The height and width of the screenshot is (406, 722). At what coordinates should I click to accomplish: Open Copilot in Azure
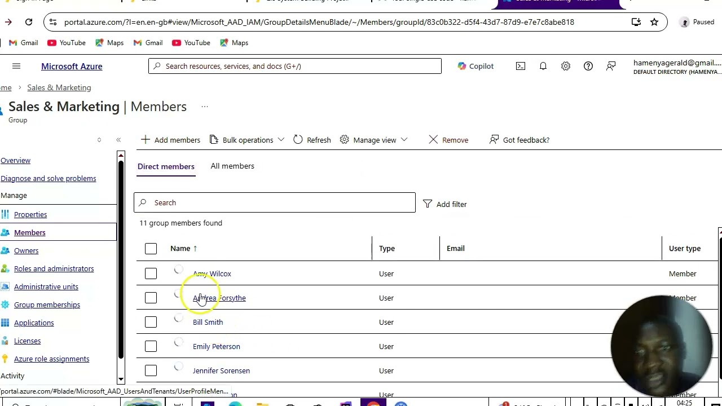click(x=476, y=66)
